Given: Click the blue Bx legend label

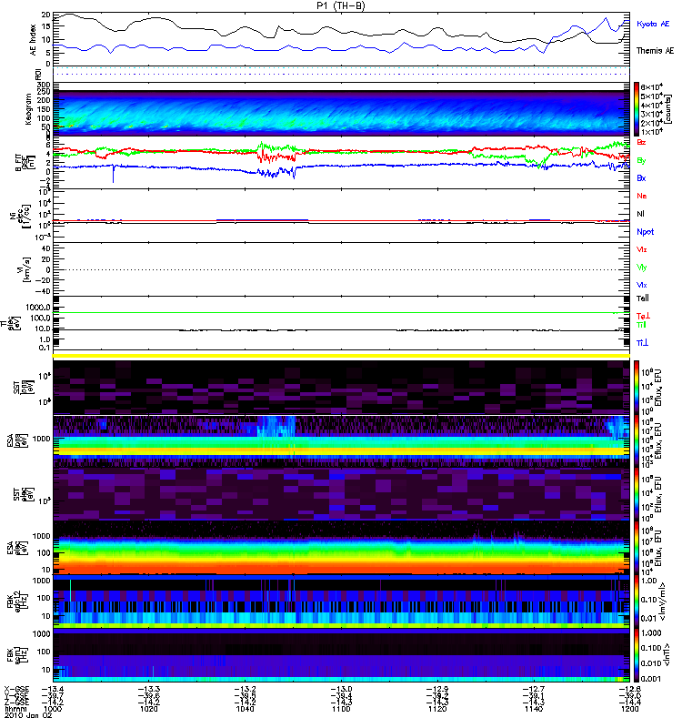Looking at the screenshot, I should 641,178.
